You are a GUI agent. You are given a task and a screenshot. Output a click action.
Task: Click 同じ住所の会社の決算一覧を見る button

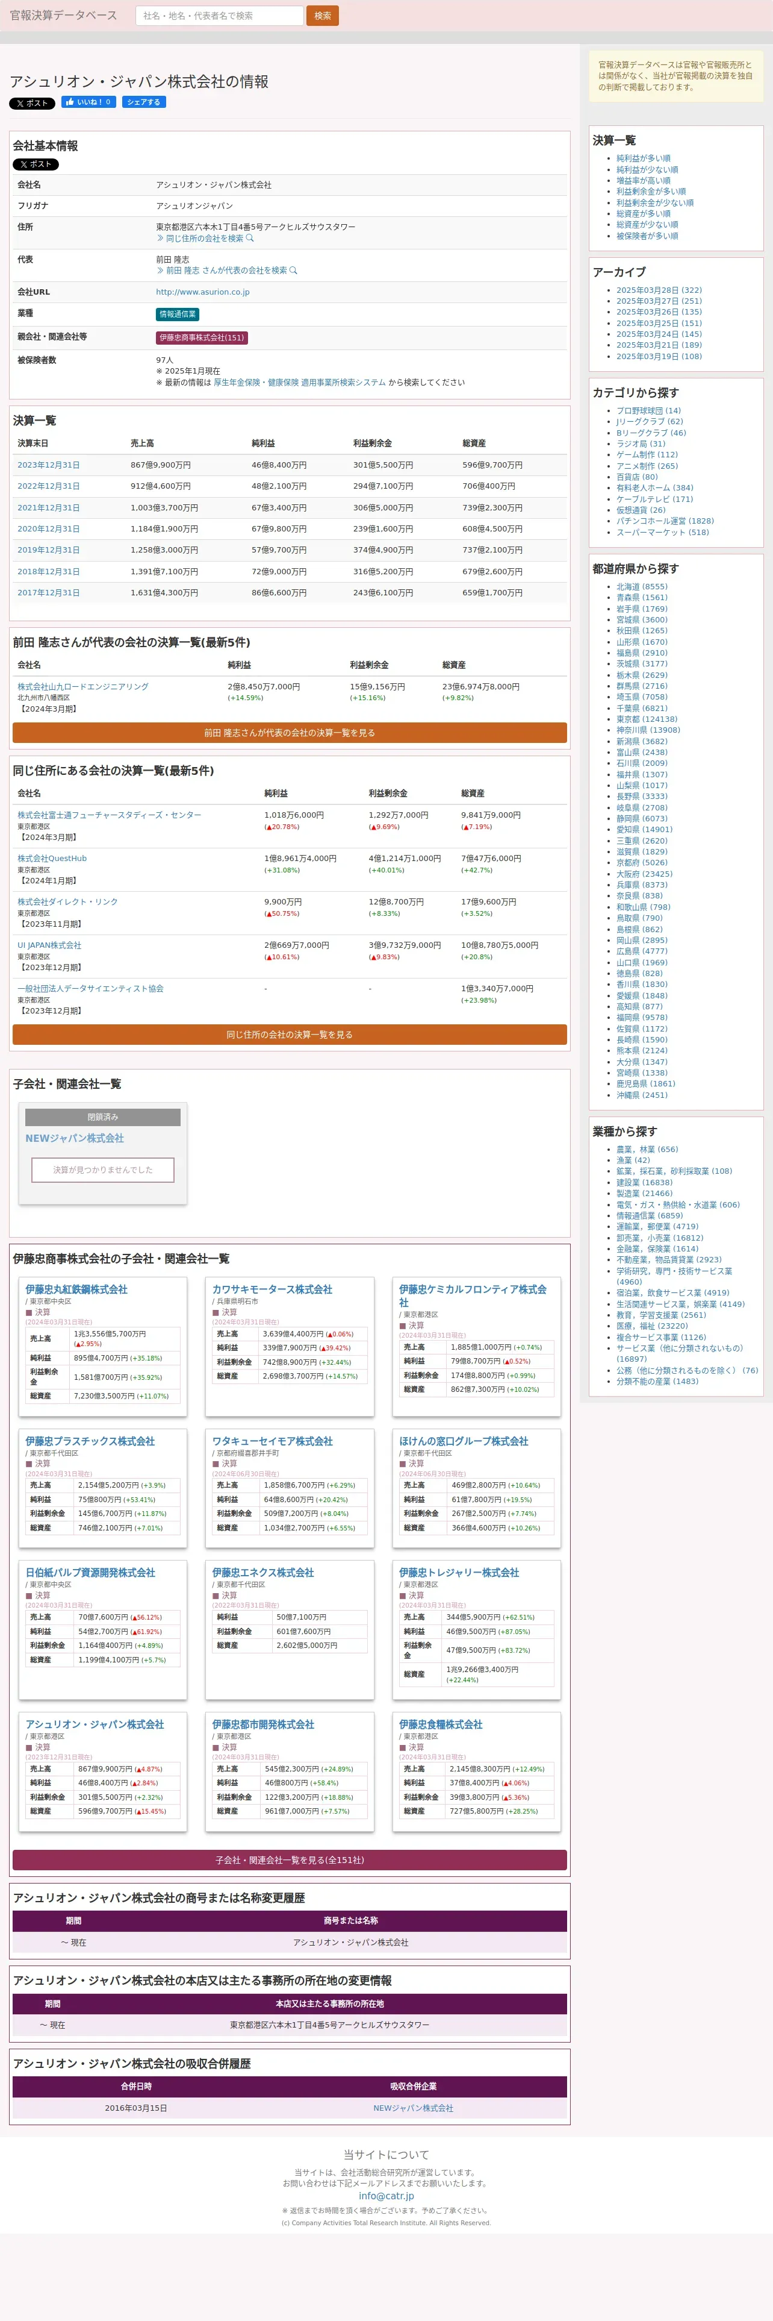pyautogui.click(x=290, y=1035)
